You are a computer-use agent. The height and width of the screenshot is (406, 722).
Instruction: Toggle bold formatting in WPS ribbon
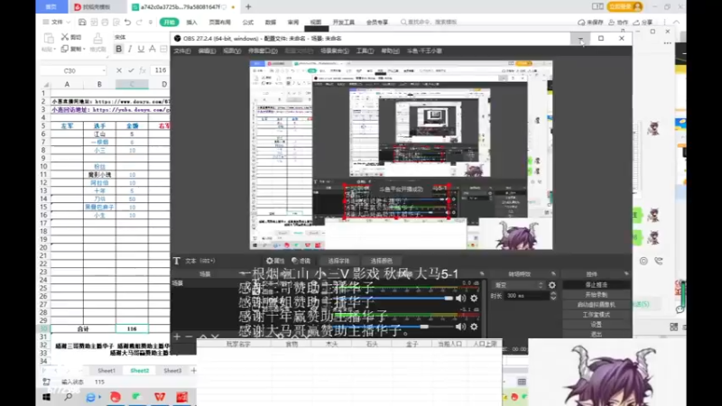119,49
